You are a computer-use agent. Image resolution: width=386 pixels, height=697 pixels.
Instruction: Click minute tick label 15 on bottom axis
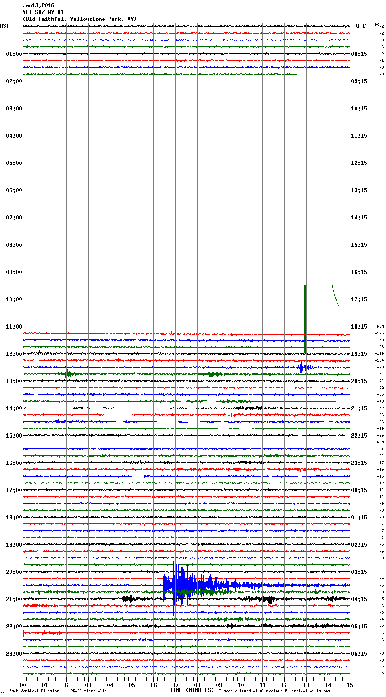coord(350,685)
